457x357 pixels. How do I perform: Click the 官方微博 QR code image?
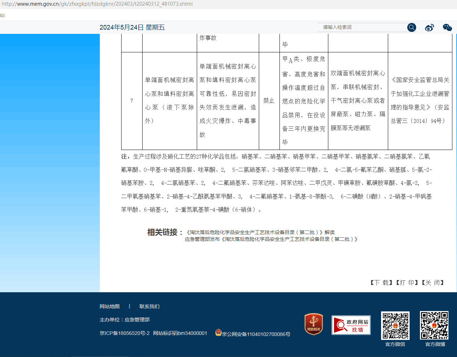point(434,325)
